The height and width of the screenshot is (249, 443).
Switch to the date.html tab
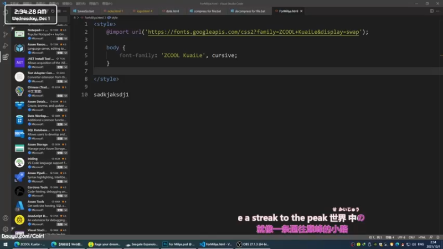click(x=172, y=11)
